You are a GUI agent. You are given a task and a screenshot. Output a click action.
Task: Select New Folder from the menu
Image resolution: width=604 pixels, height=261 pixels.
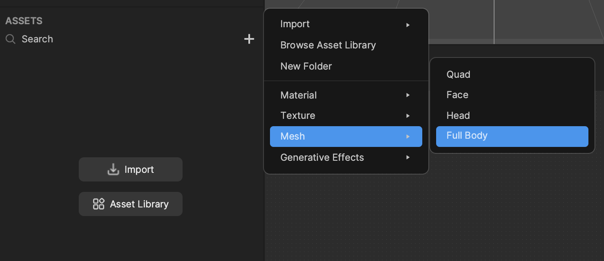click(346, 66)
